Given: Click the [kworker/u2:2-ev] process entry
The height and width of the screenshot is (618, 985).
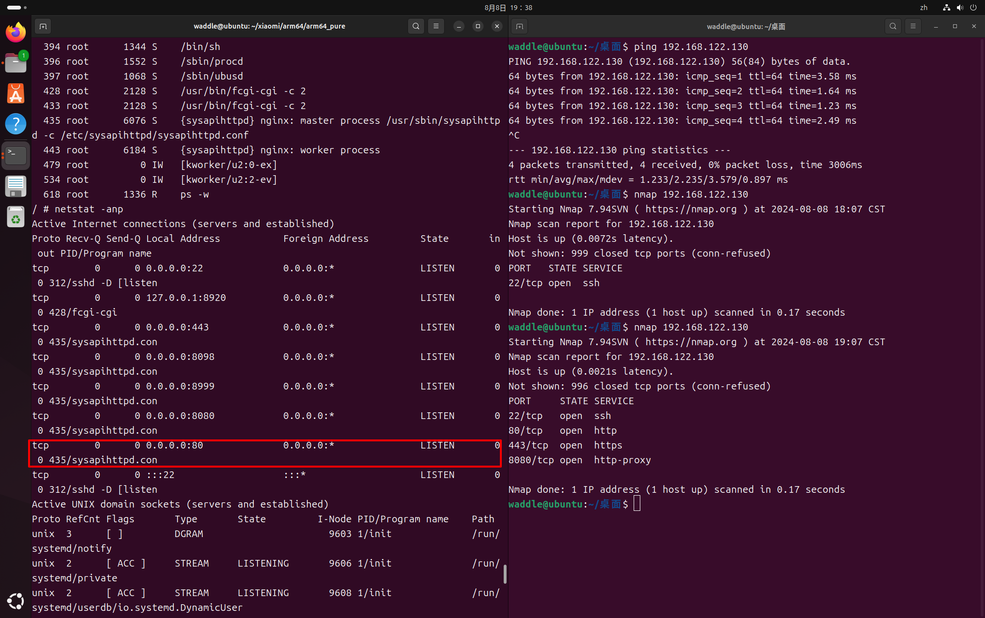Looking at the screenshot, I should 229,179.
